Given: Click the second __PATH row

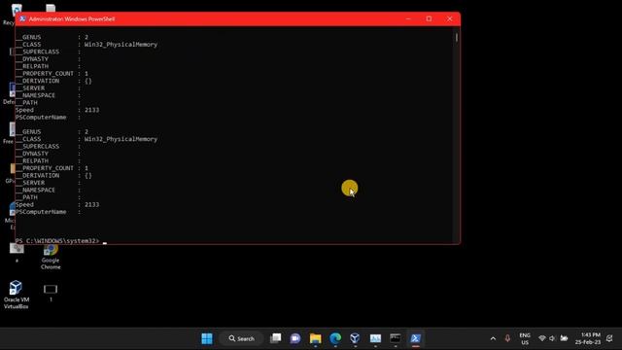Looking at the screenshot, I should pyautogui.click(x=48, y=197).
